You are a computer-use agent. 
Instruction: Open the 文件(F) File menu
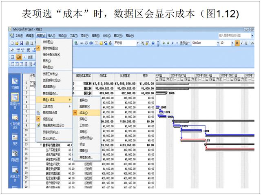pyautogui.click(x=19, y=35)
